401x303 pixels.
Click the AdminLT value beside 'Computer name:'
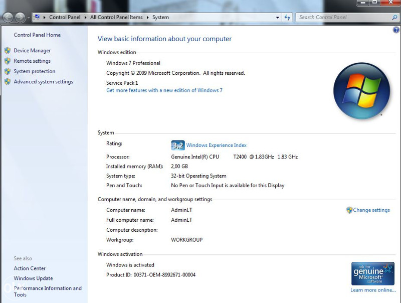click(x=181, y=210)
